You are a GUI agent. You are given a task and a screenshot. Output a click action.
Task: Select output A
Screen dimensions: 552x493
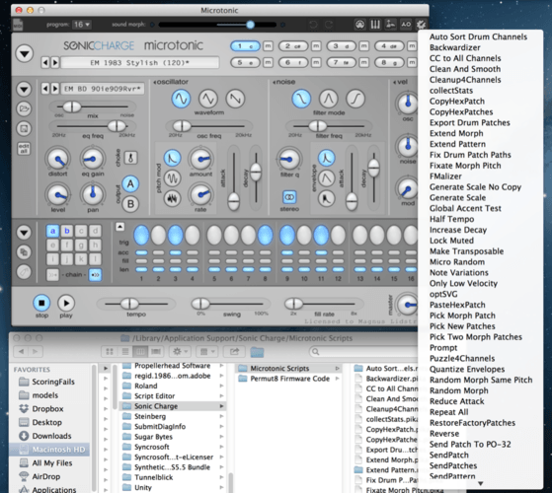[x=130, y=183]
